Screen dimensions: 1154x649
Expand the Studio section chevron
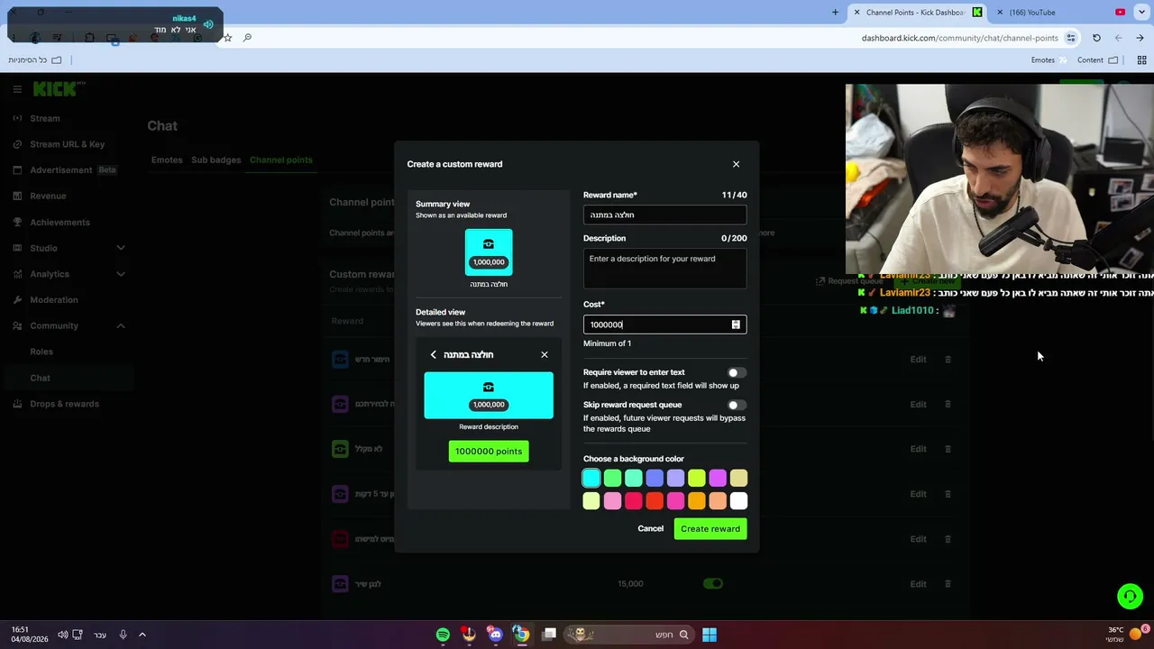[121, 248]
